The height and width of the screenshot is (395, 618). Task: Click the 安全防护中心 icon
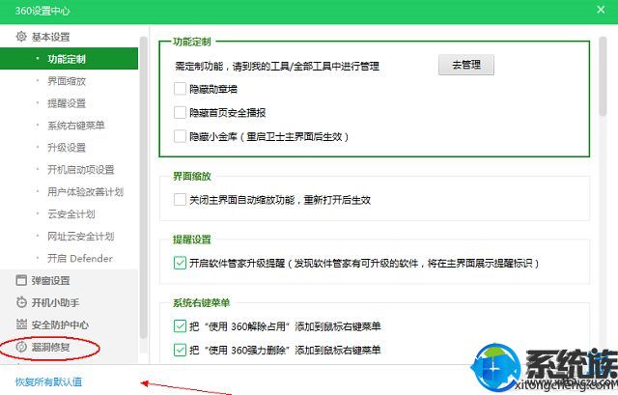point(21,324)
